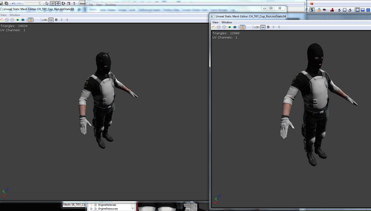This screenshot has width=371, height=211.
Task: Click first grey sphere icon in riotStatic03 toolbar
Action: pyautogui.click(x=6, y=20)
